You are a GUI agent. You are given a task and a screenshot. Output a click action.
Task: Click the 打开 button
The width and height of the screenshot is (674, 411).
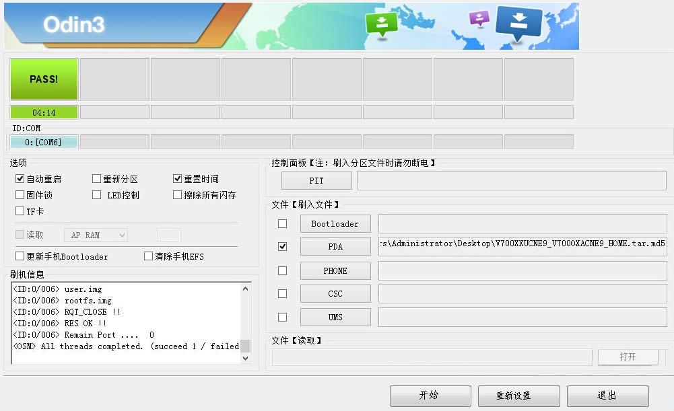(628, 357)
